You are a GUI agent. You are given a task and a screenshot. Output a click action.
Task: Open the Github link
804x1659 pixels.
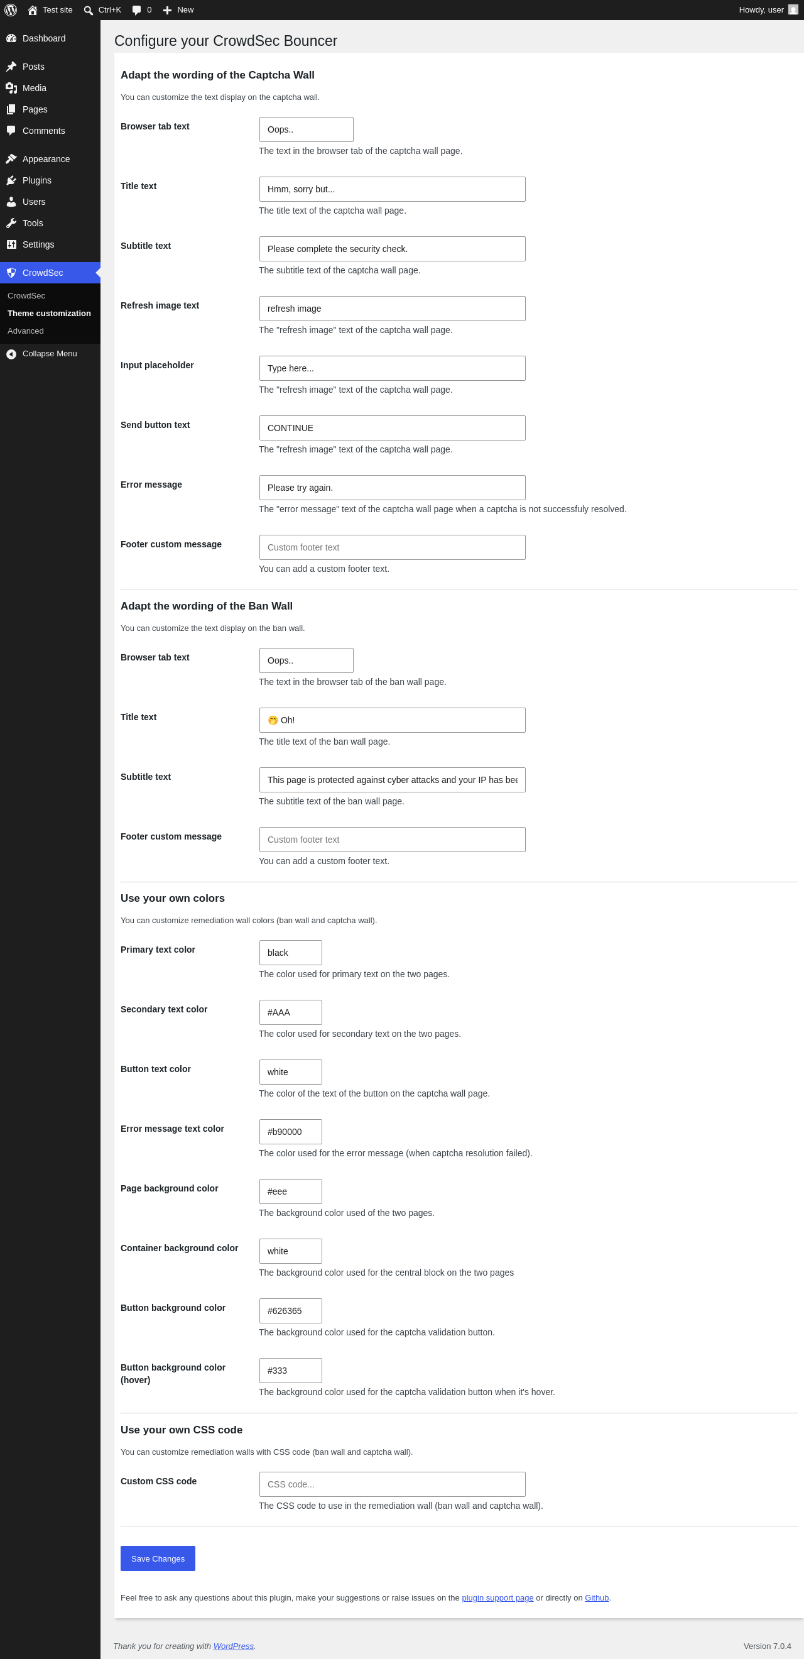597,1597
